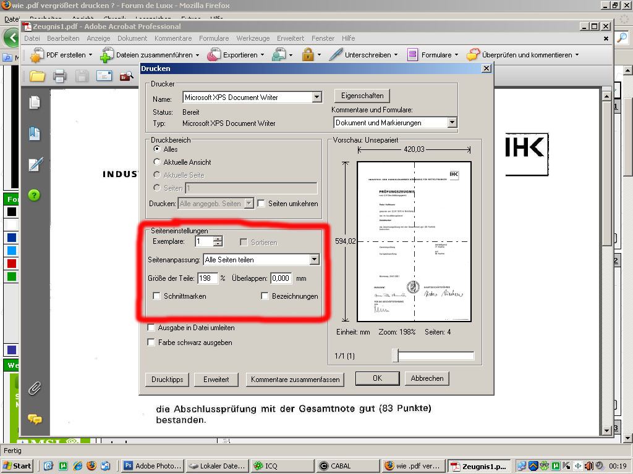Screen dimensions: 633x474
Task: Open the Pages panel in Acrobat sidebar
Action: (35, 102)
